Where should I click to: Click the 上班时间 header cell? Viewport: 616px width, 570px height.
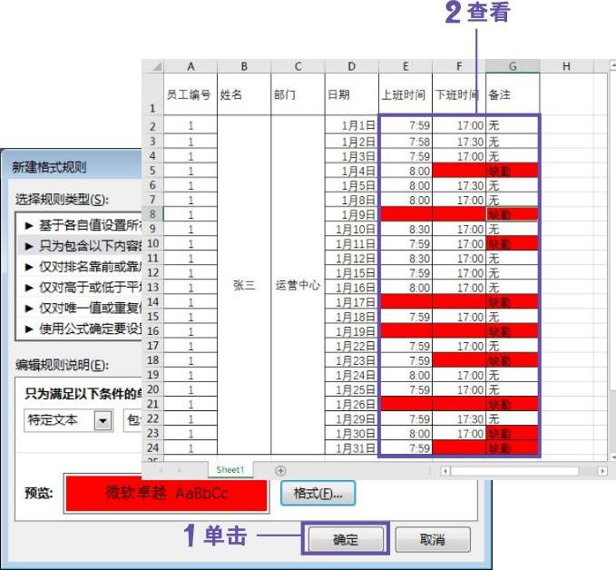point(406,94)
